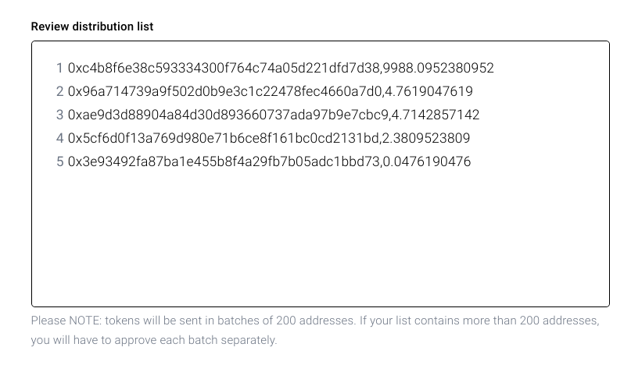
Task: Click the address starting with 0xc4b8f6e38c
Action: click(223, 69)
